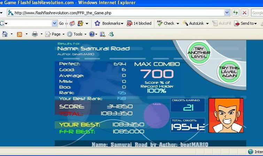Expand the address bar URL dropdown
Image resolution: width=263 pixels, height=156 pixels.
pos(227,13)
